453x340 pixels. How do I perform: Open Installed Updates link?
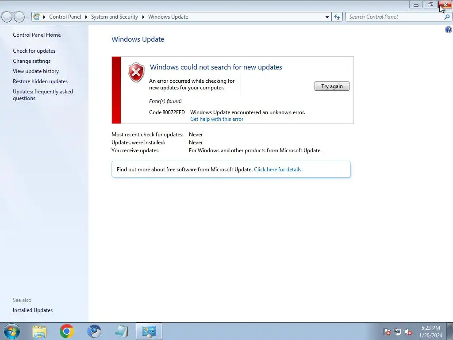tap(33, 310)
